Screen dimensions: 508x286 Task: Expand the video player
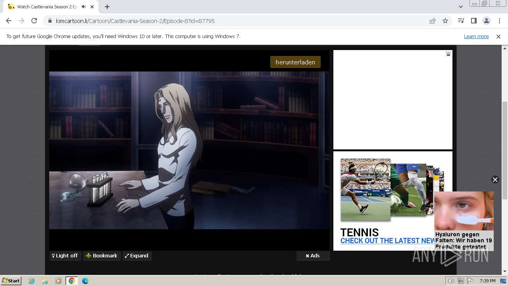[x=137, y=256]
